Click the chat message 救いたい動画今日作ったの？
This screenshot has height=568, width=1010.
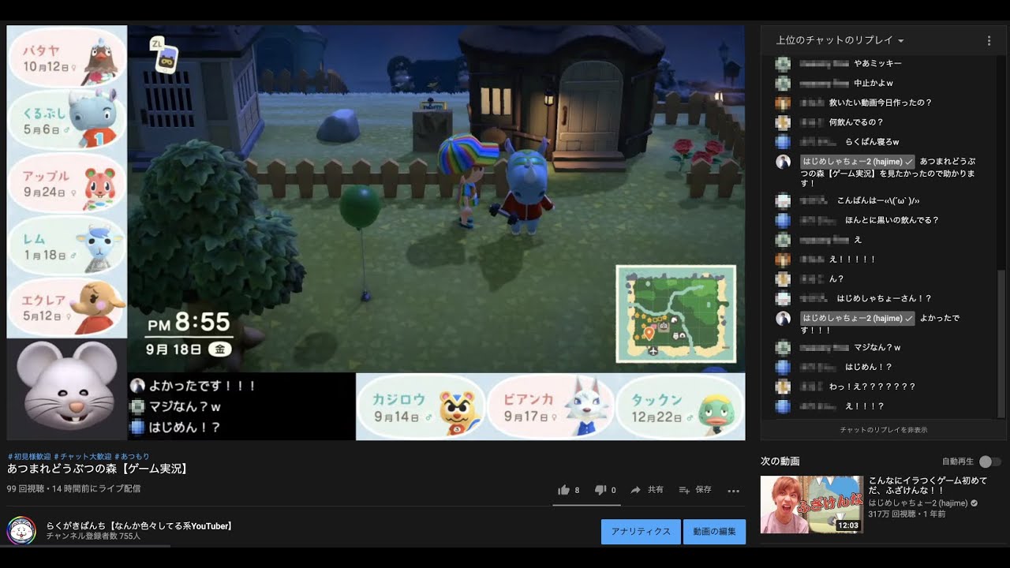coord(881,103)
